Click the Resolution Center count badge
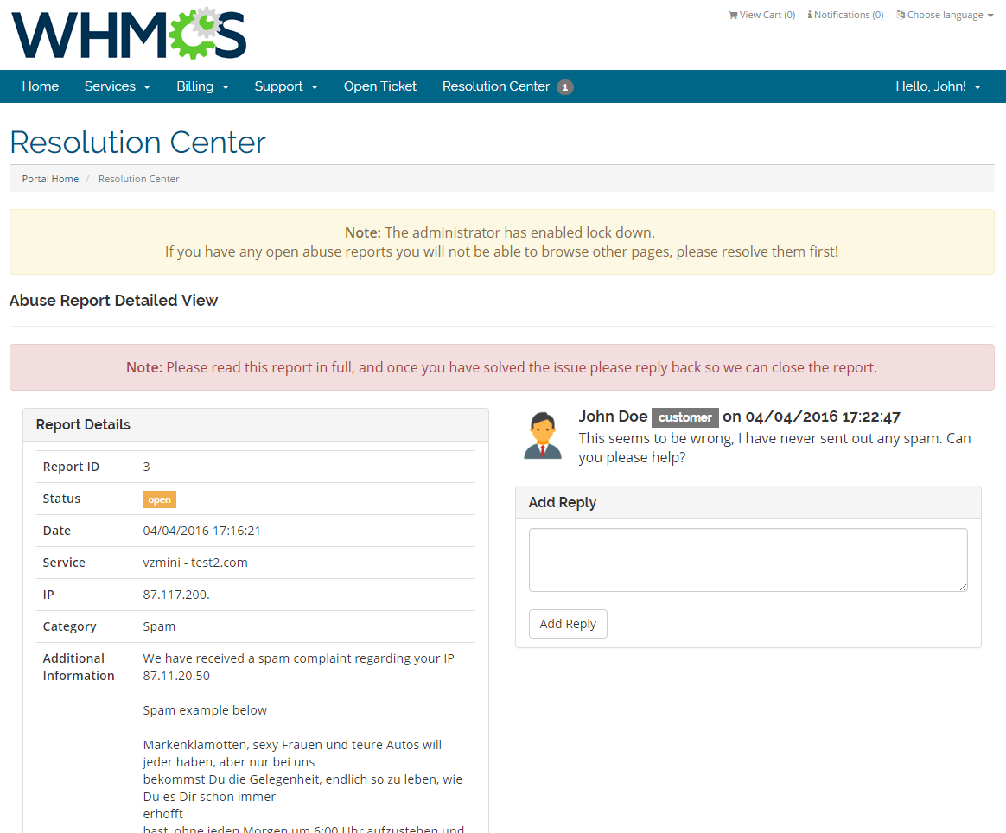1006x833 pixels. pyautogui.click(x=565, y=87)
